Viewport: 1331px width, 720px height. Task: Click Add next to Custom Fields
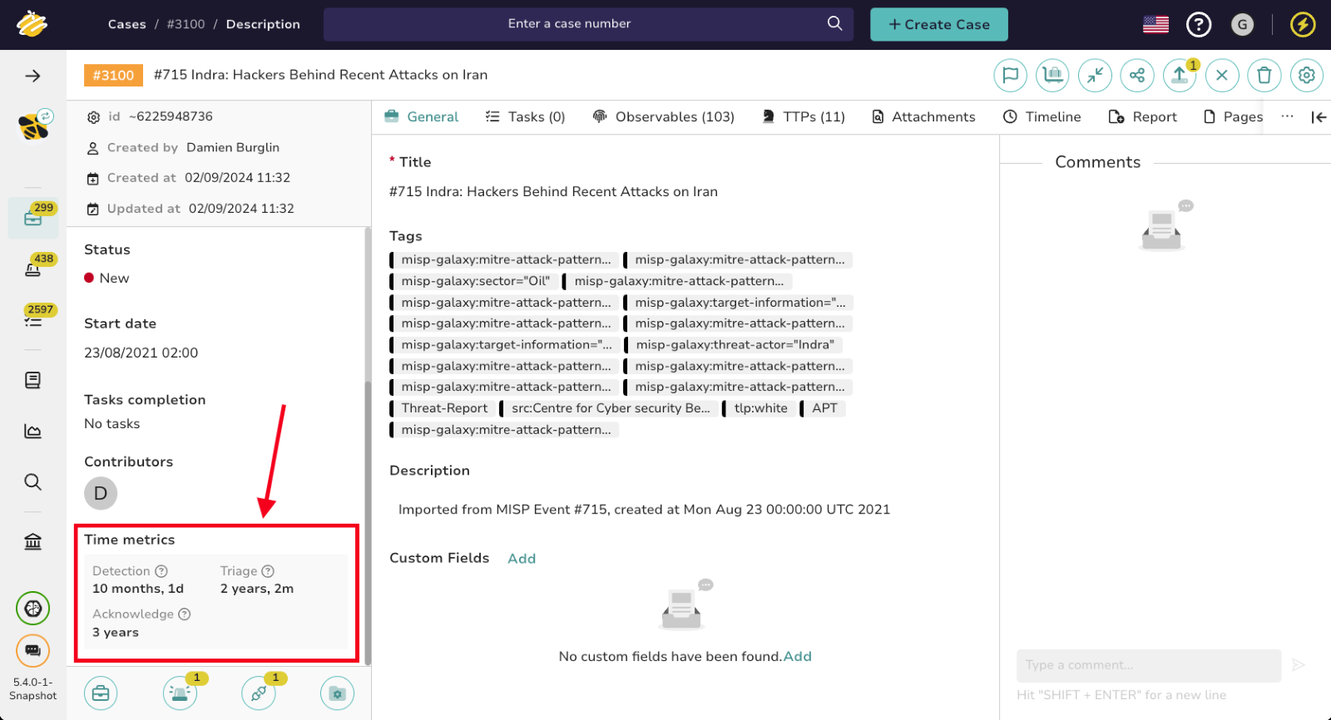[x=522, y=559]
